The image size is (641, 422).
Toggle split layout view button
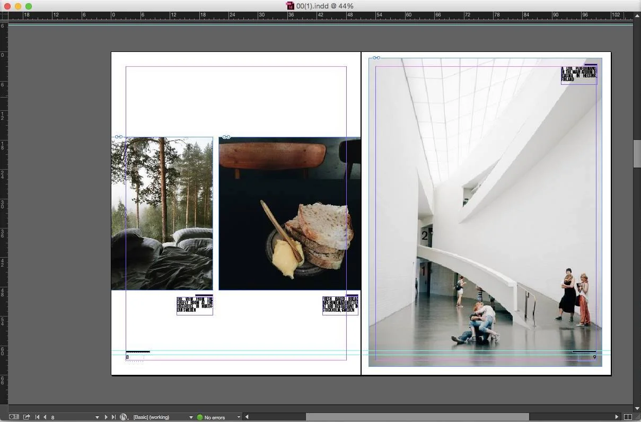coord(628,417)
